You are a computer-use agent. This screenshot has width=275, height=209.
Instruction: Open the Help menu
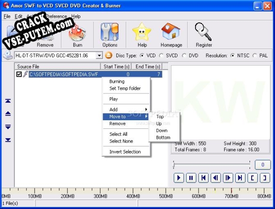[76, 16]
